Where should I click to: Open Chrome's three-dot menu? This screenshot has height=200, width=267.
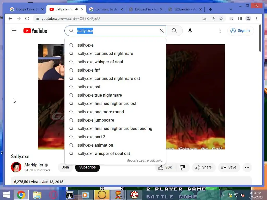point(257,18)
